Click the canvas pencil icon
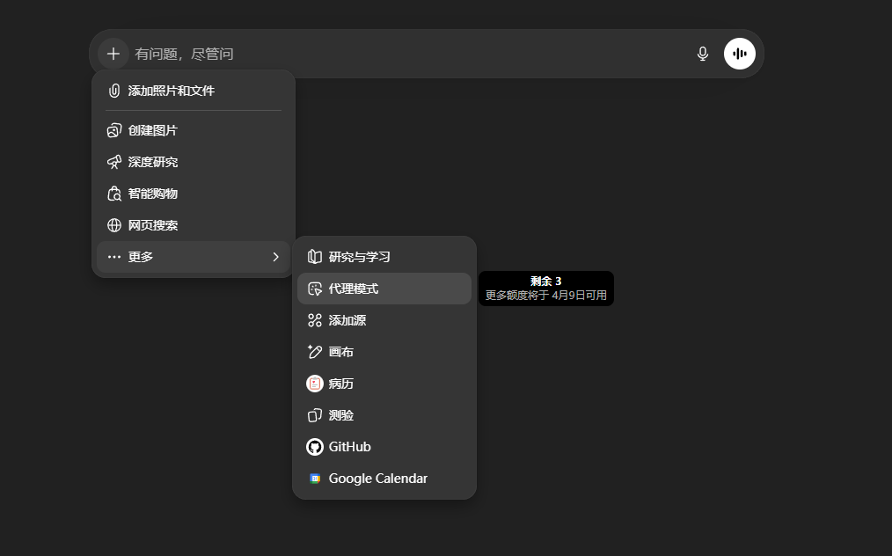 315,352
